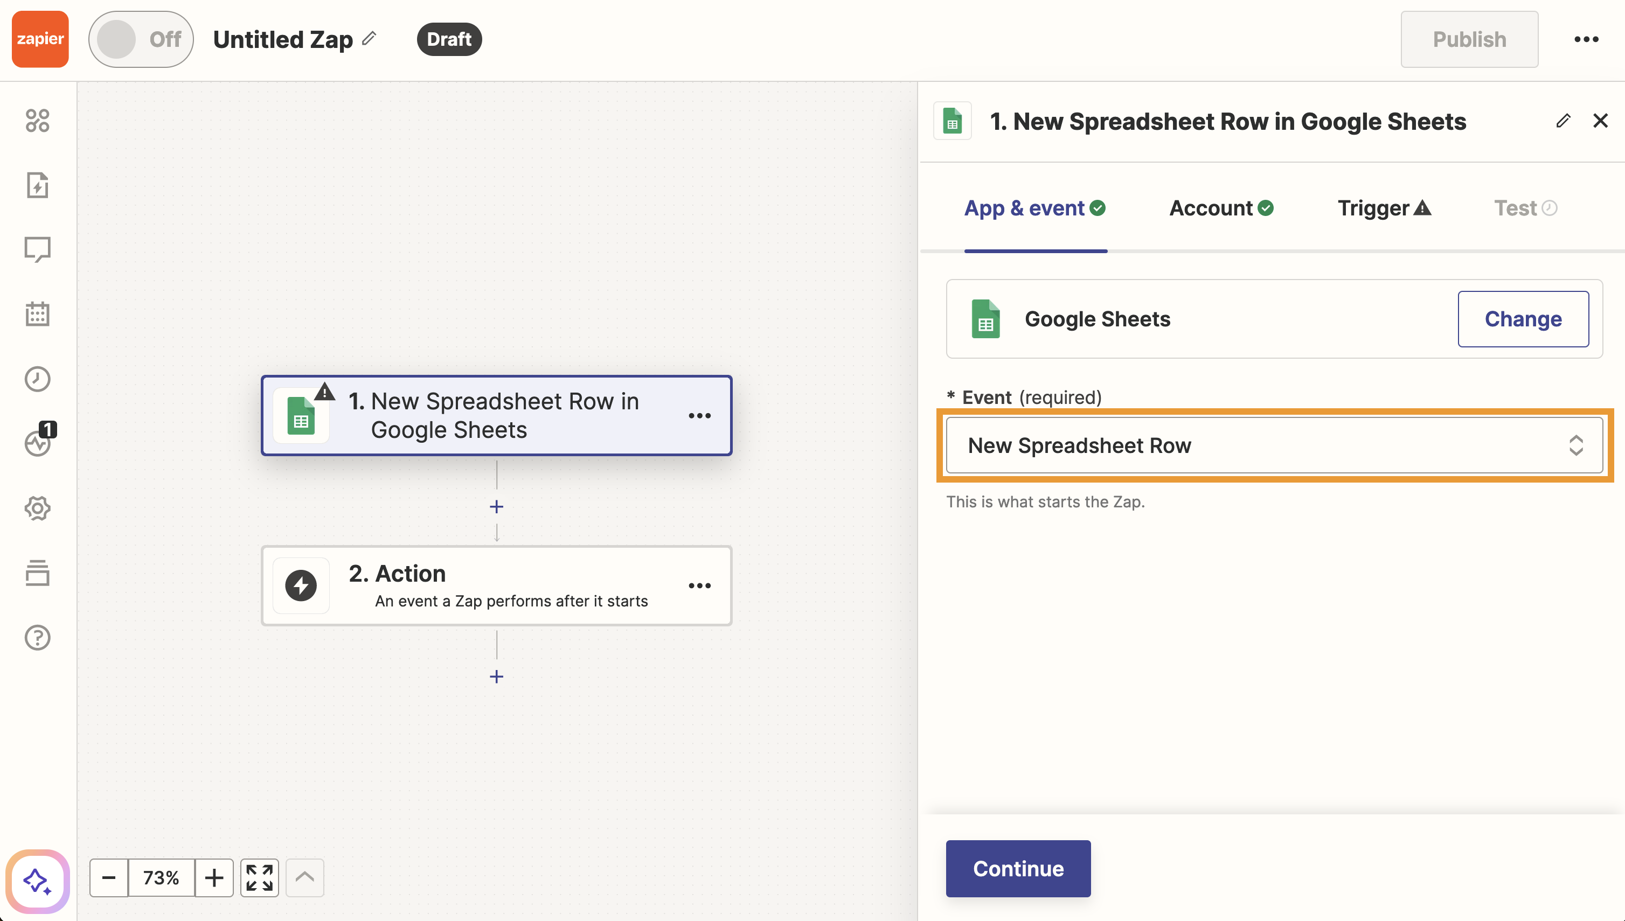
Task: Edit the Untitled Zap name pencil icon
Action: pyautogui.click(x=369, y=39)
